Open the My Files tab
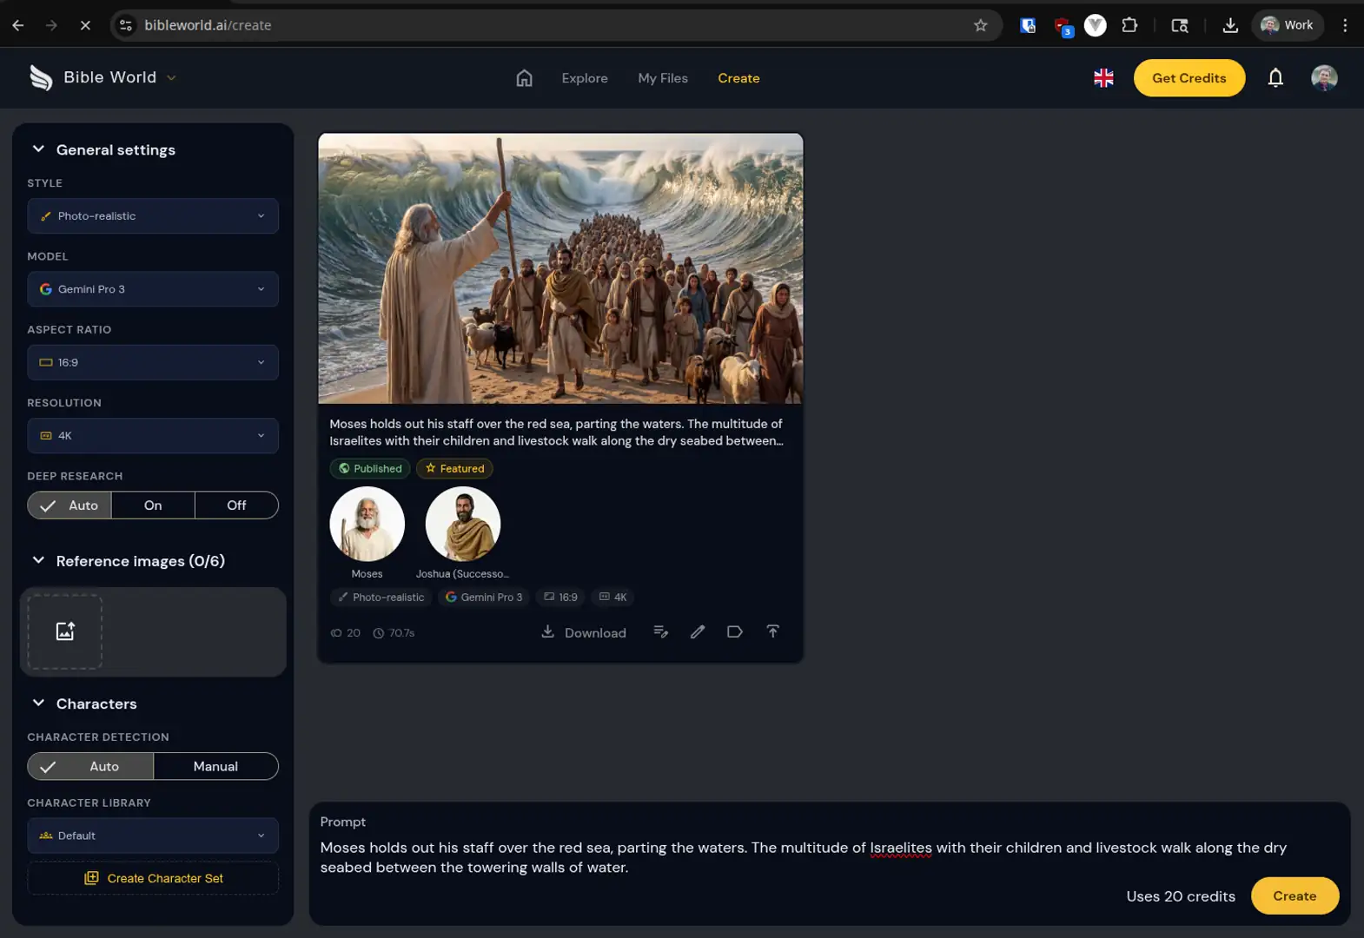Image resolution: width=1364 pixels, height=938 pixels. pyautogui.click(x=662, y=78)
